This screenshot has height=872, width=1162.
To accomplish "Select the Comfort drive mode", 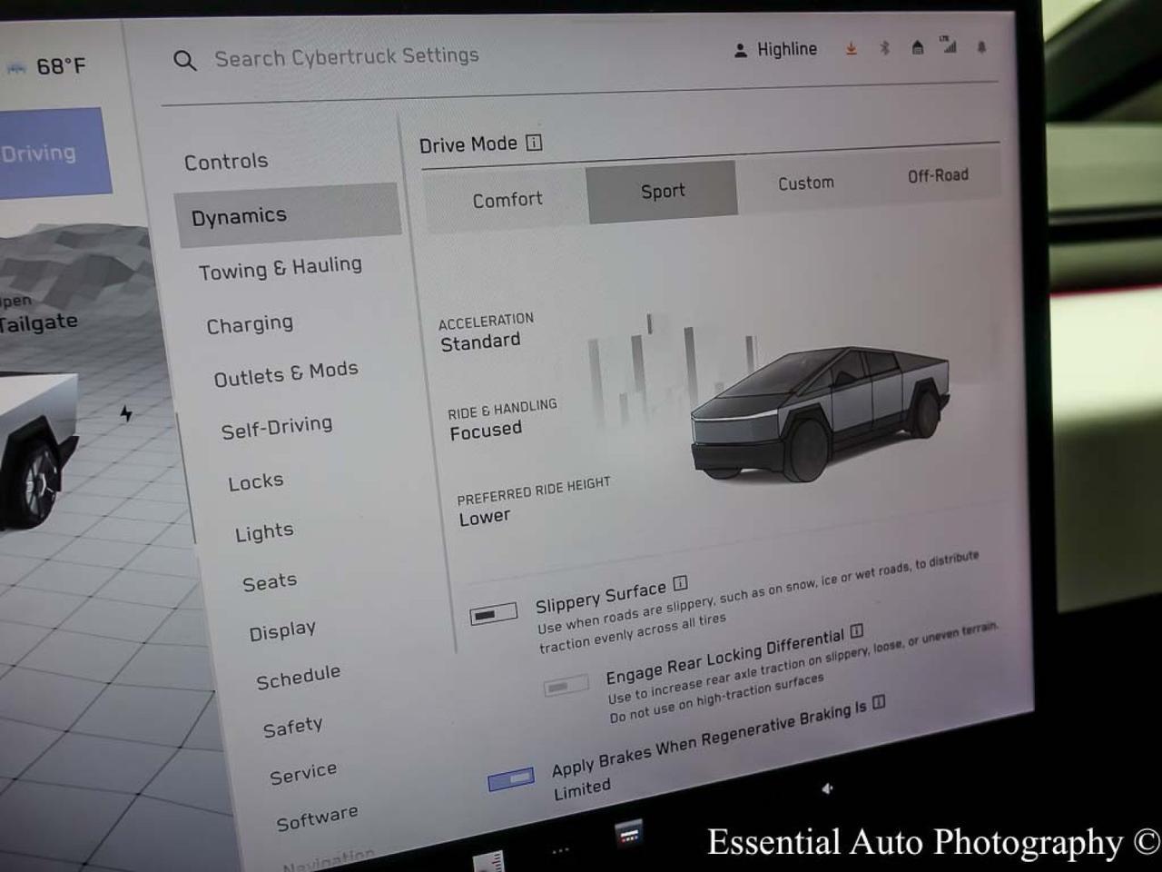I will [507, 200].
